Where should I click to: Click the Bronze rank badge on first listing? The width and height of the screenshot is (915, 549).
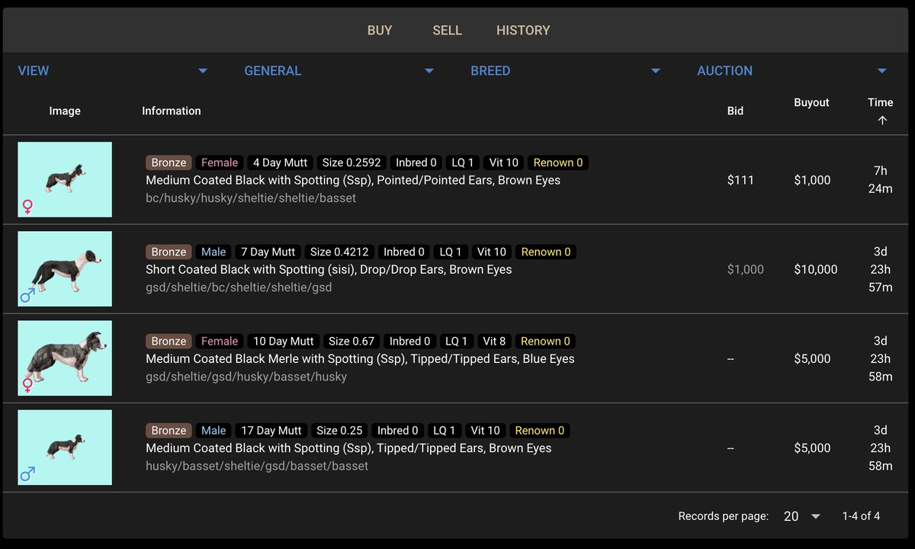pyautogui.click(x=168, y=162)
